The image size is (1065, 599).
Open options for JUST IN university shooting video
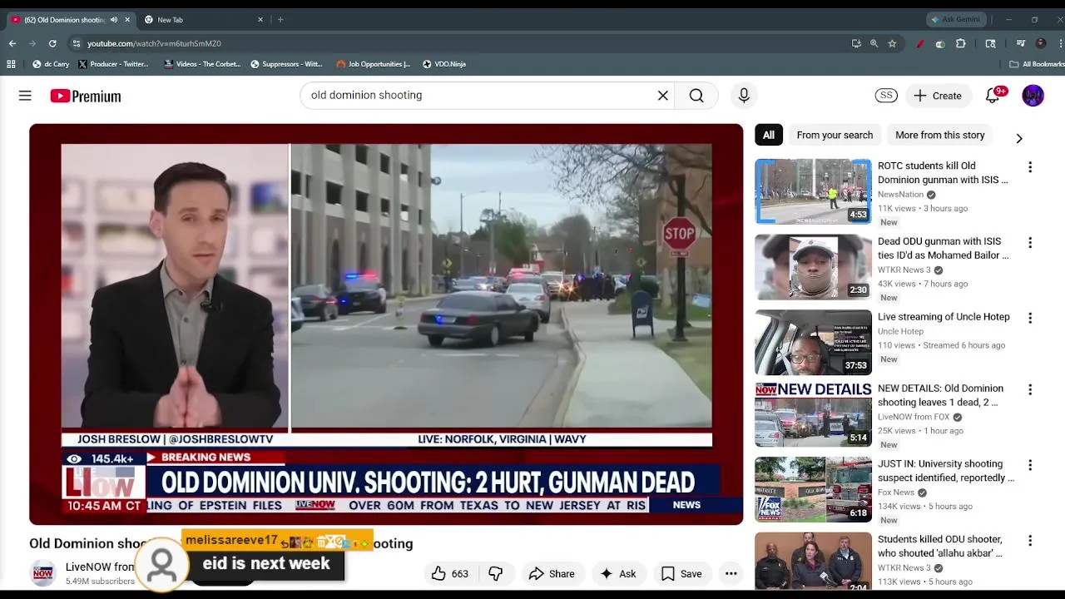click(x=1030, y=465)
